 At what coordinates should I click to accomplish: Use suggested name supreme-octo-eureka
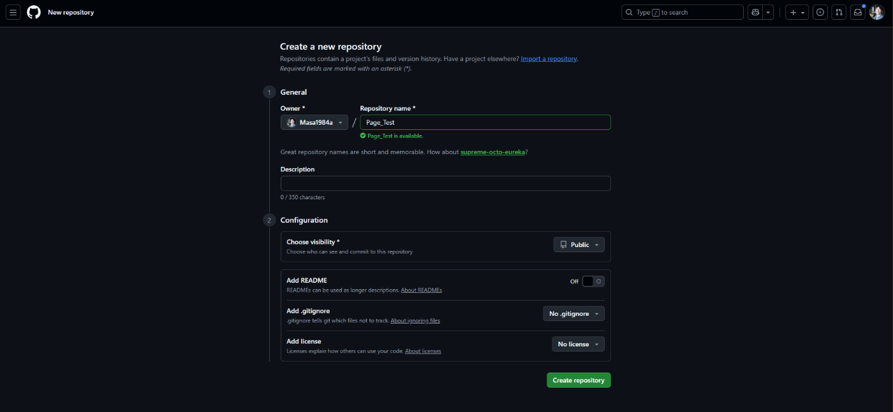coord(493,152)
